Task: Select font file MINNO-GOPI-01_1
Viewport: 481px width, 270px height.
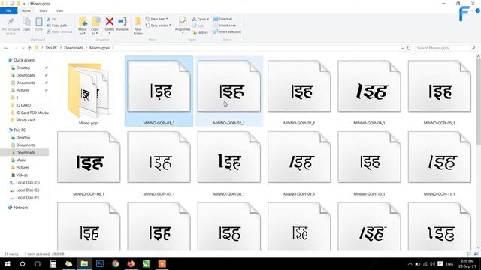Action: 159,91
